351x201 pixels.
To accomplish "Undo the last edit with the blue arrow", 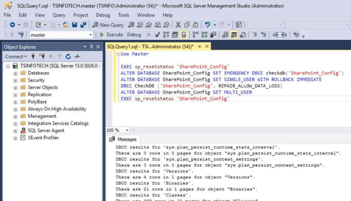I will pyautogui.click(x=207, y=25).
